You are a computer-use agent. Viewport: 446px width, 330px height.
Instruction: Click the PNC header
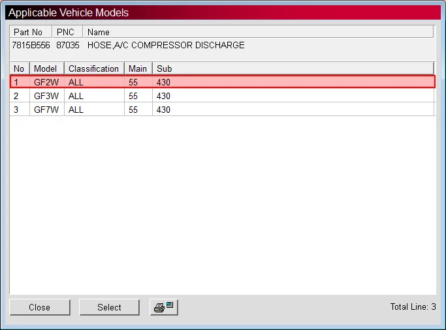coord(67,32)
